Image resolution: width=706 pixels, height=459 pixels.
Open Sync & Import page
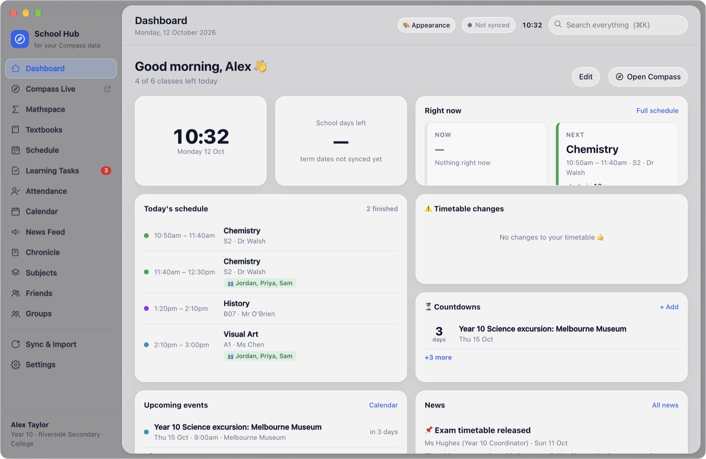[61, 344]
